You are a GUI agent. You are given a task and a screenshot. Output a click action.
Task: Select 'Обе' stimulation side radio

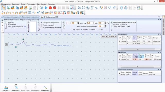98,30
